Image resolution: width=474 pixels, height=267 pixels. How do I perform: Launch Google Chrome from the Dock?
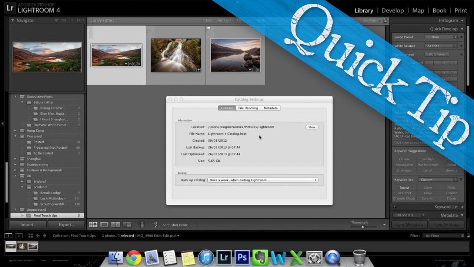point(134,258)
